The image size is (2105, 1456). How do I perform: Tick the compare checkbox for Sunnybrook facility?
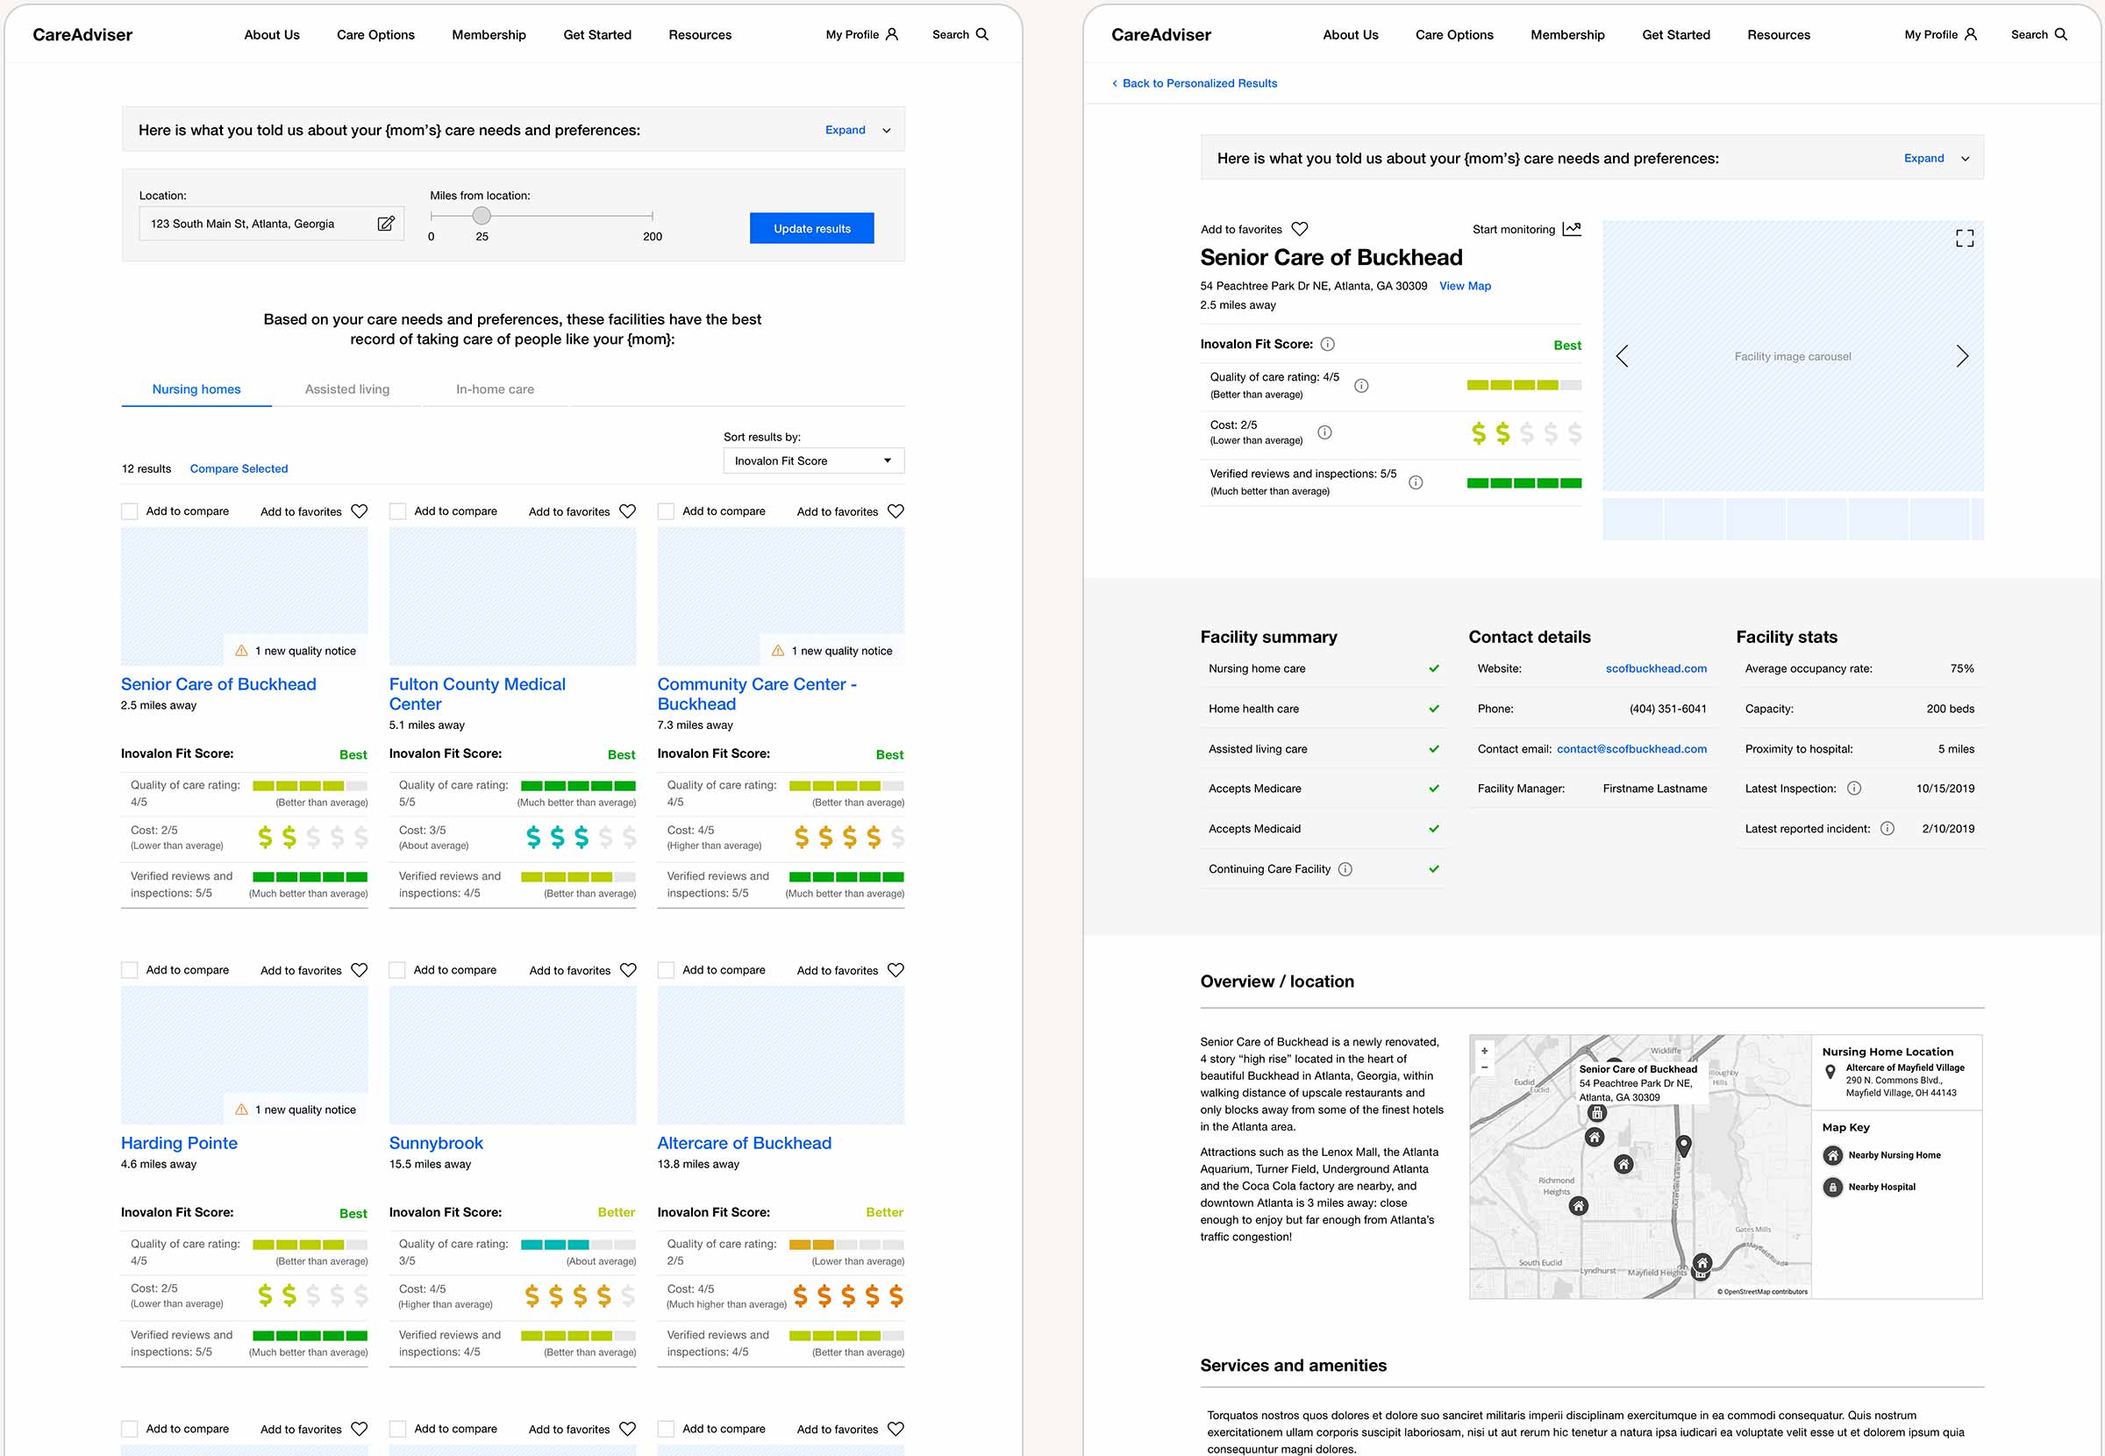[397, 971]
